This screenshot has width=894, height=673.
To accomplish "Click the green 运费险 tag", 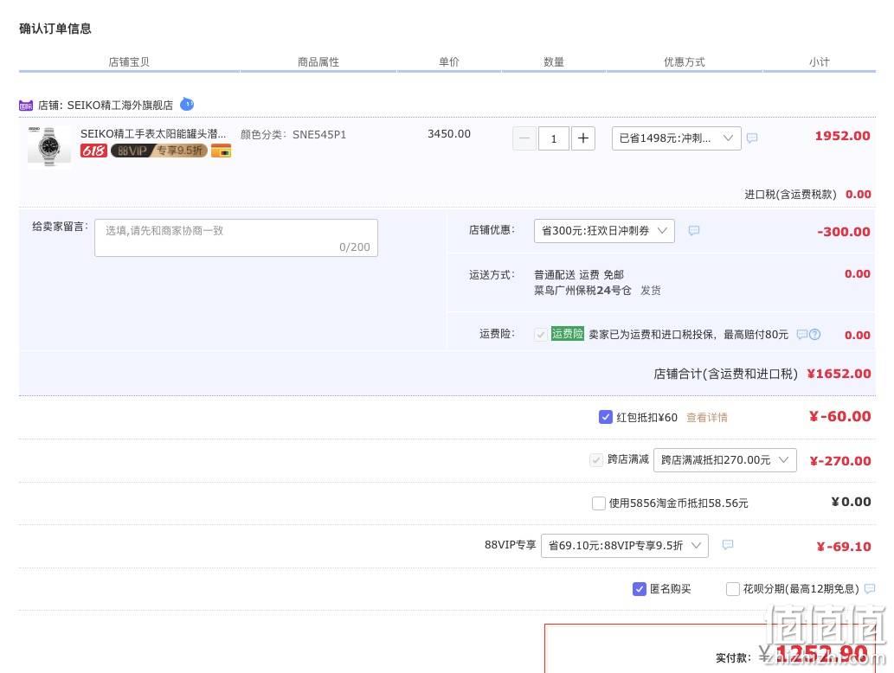I will [x=568, y=334].
